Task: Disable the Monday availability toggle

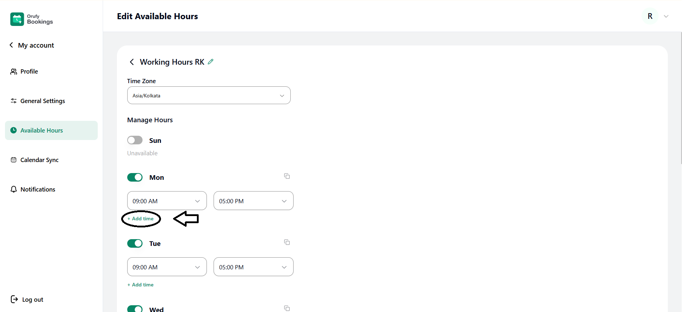Action: tap(135, 177)
